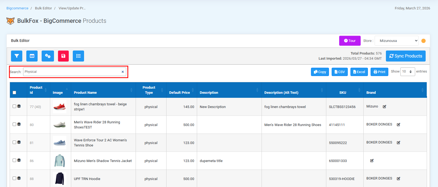This screenshot has height=187, width=438.
Task: Sort by Default Price column
Action: click(x=182, y=90)
